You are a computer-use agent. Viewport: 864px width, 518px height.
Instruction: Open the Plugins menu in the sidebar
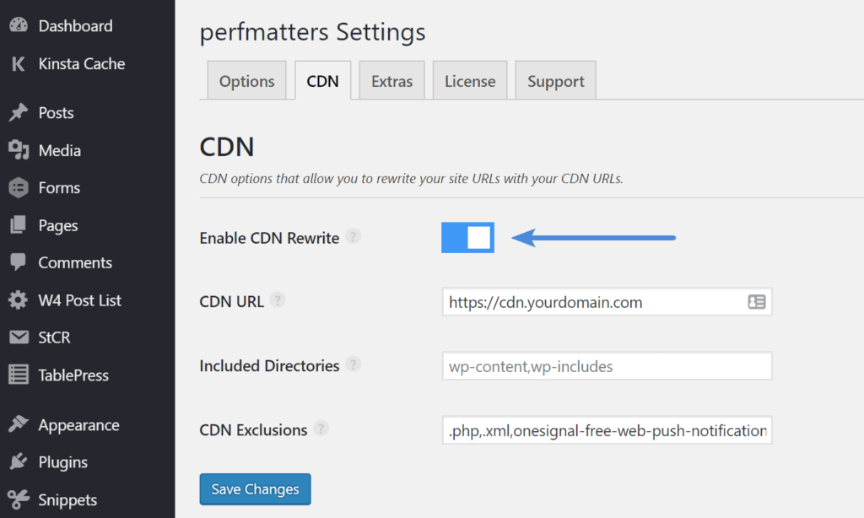coord(20,461)
